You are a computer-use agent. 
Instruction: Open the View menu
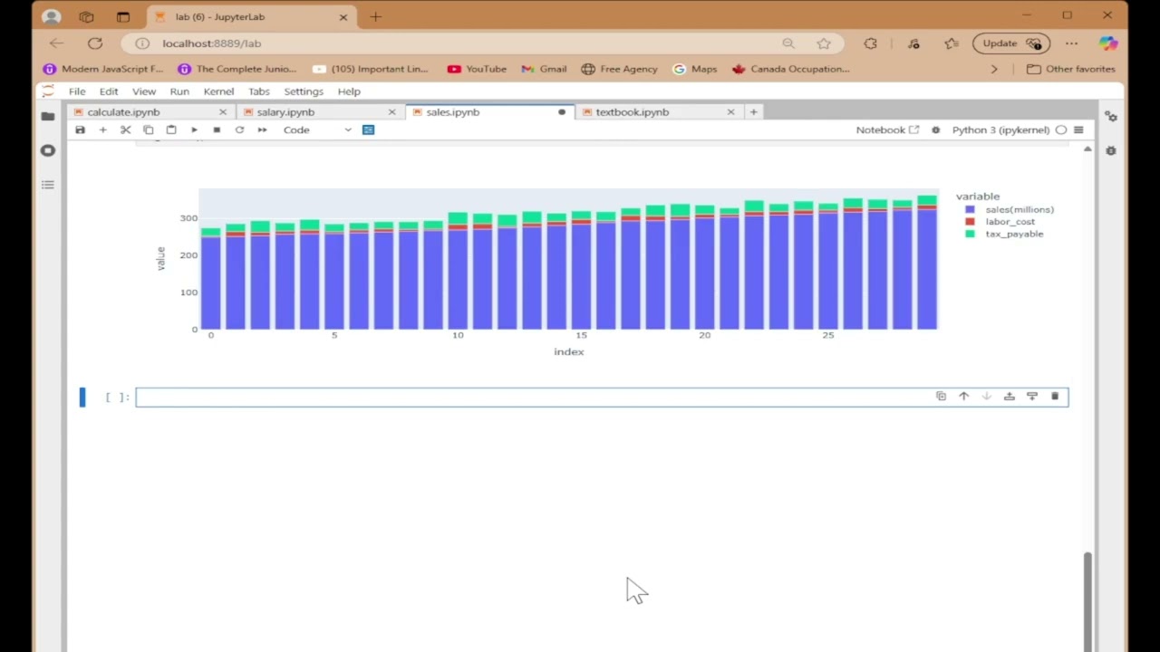[x=144, y=91]
